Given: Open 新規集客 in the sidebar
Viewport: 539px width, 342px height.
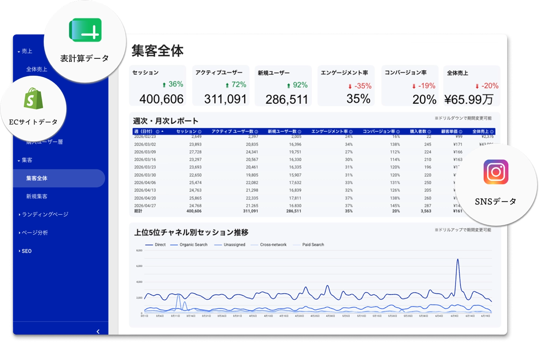Looking at the screenshot, I should (x=37, y=196).
